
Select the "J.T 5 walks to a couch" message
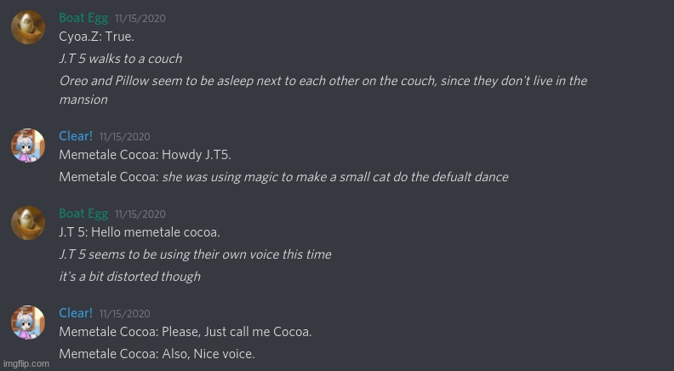pos(120,59)
